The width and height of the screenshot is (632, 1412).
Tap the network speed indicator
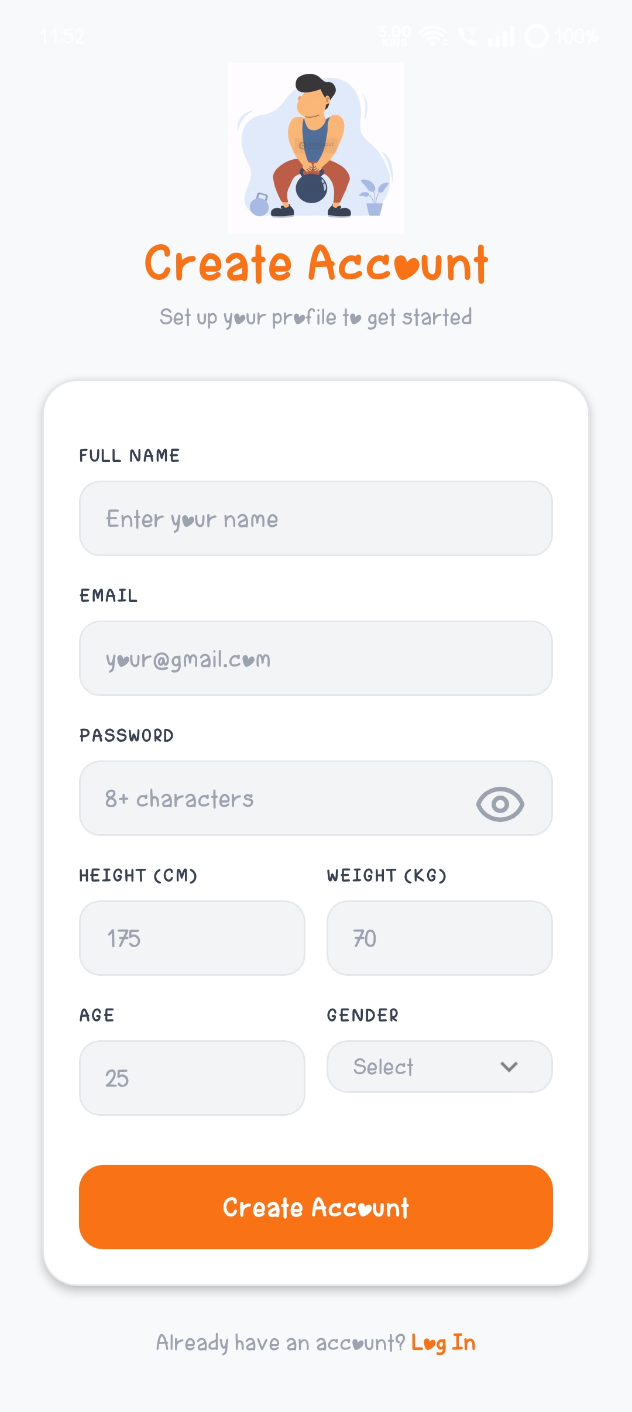pos(395,35)
